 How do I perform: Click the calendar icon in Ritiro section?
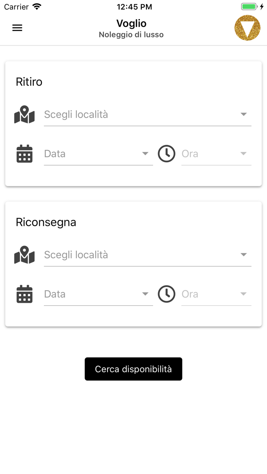[x=24, y=154]
